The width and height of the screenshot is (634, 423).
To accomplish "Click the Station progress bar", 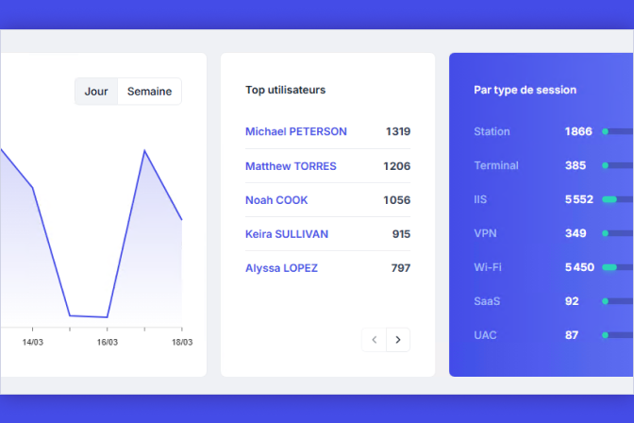I will [617, 131].
